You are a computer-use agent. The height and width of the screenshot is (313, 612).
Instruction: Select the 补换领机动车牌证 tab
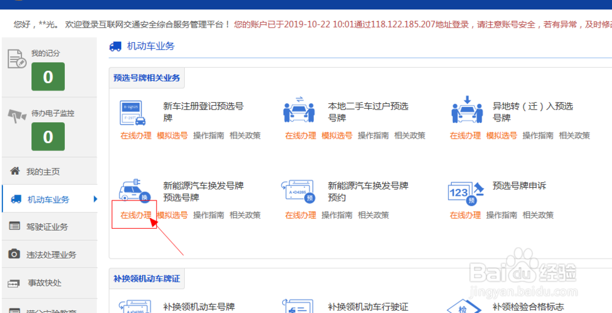147,279
